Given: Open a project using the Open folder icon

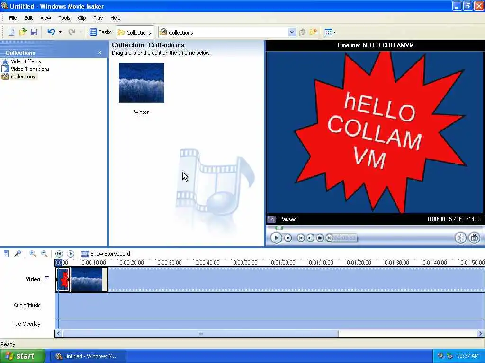Looking at the screenshot, I should [x=23, y=32].
